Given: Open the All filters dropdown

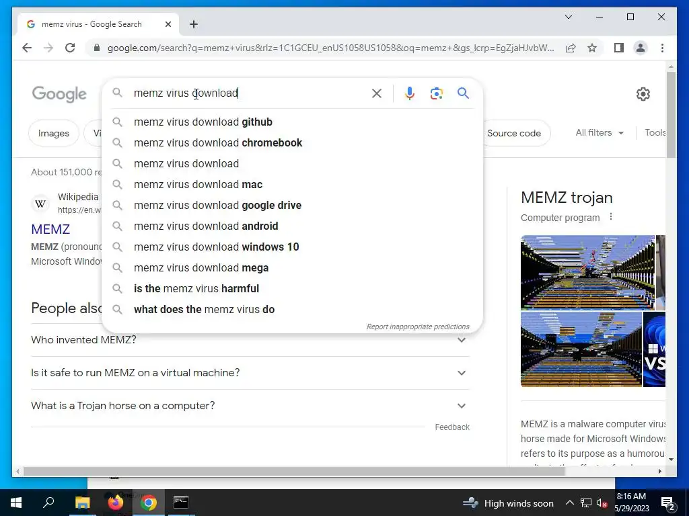Looking at the screenshot, I should (600, 132).
